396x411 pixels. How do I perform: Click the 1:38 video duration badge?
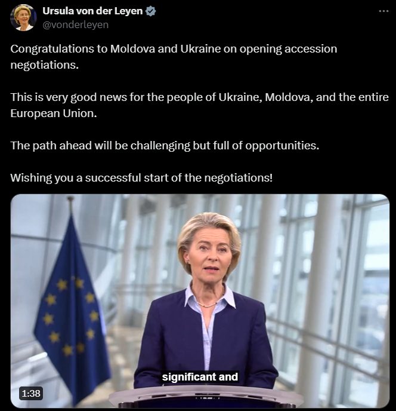pos(31,394)
